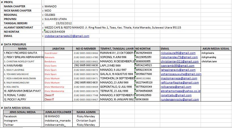Select the JUMLAH FOLLOWER header
Screen dimensions: 232x128
click(58, 112)
